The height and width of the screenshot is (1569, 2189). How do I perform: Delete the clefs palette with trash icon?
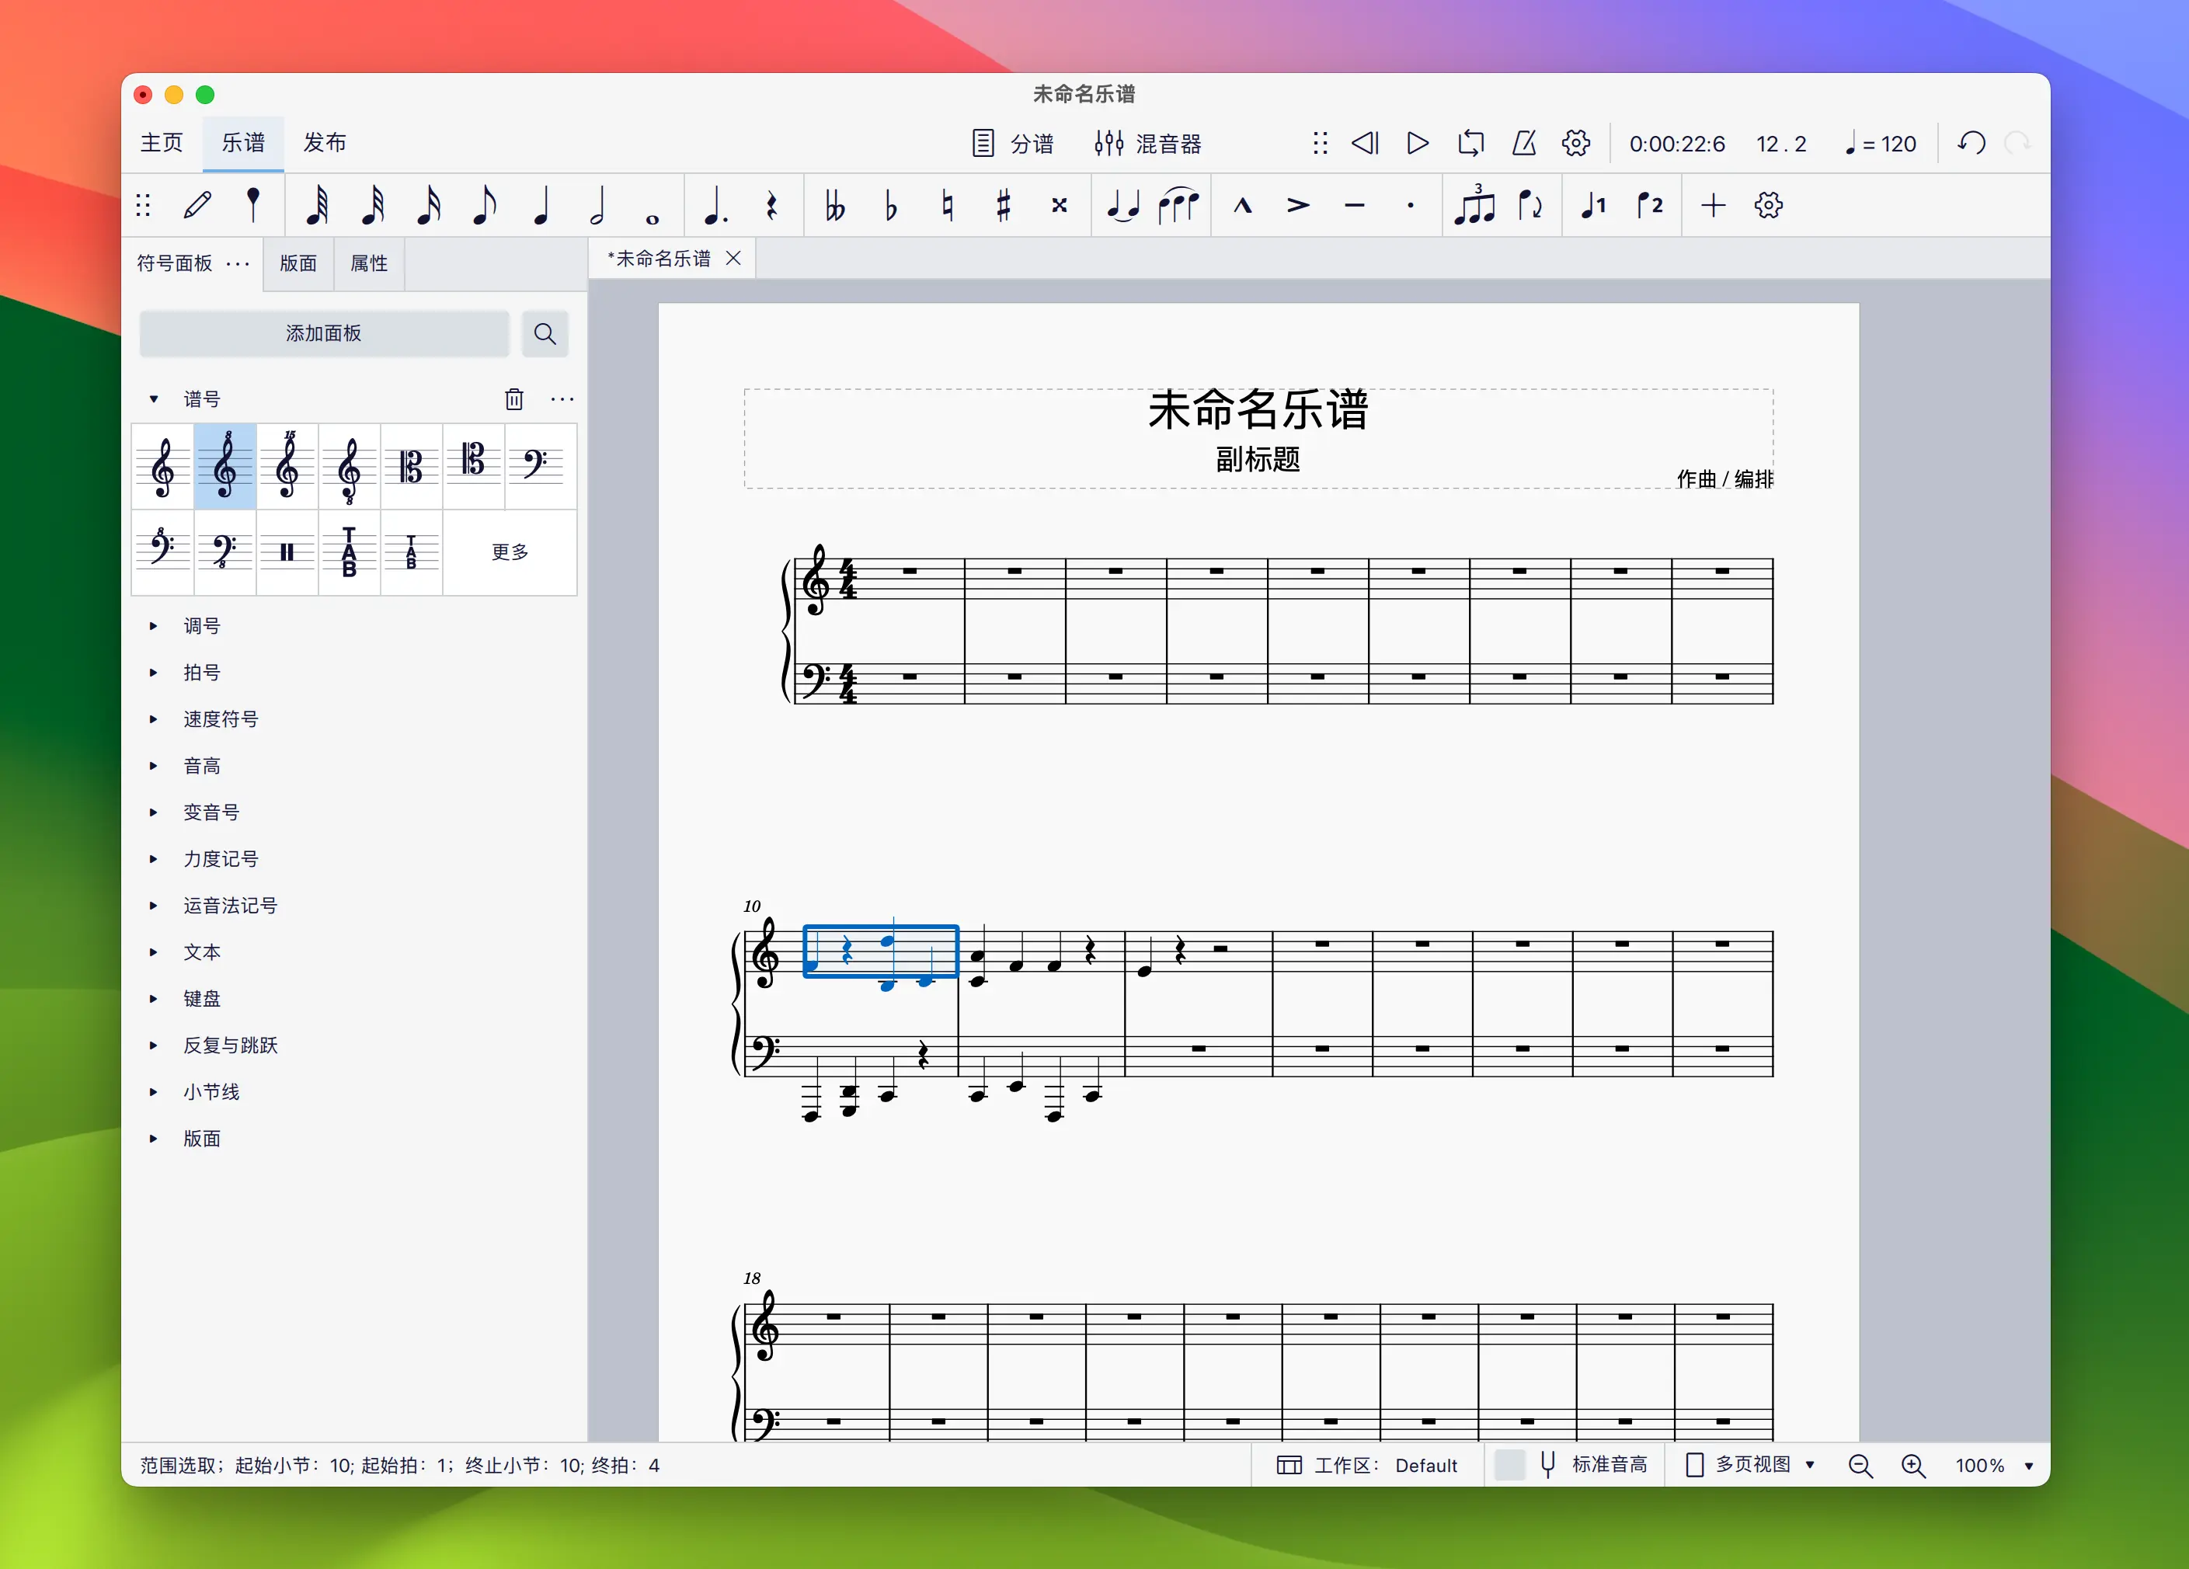[514, 399]
